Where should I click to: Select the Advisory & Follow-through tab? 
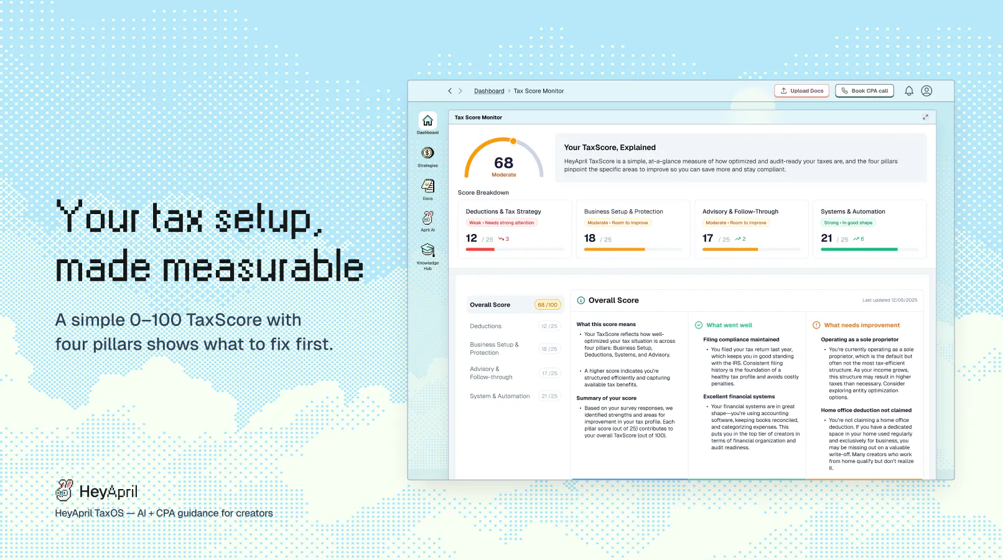pos(515,373)
